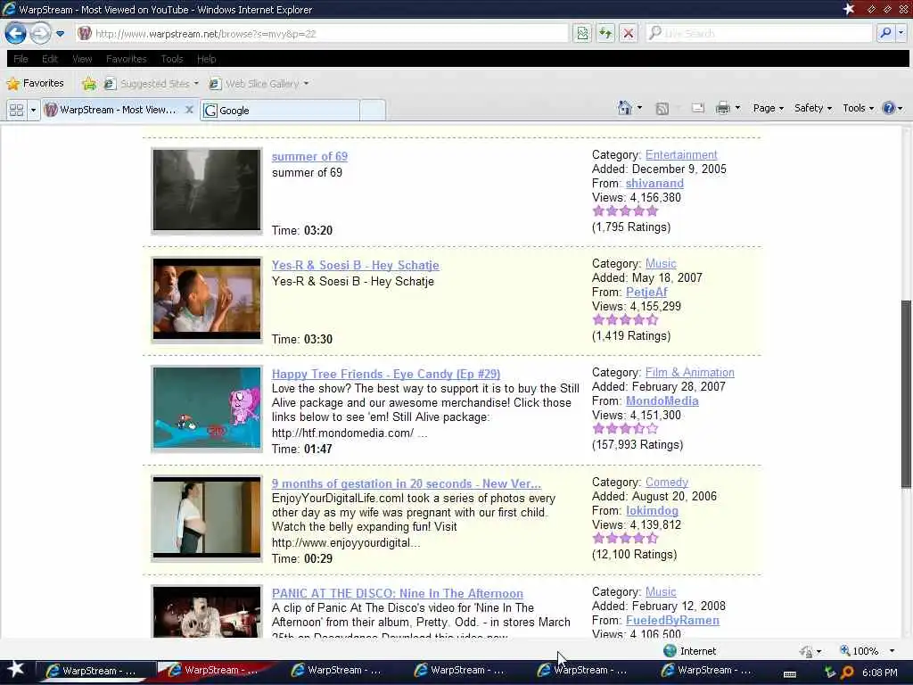Screen dimensions: 913x685
Task: Click the browser Back arrow button
Action: coord(16,33)
